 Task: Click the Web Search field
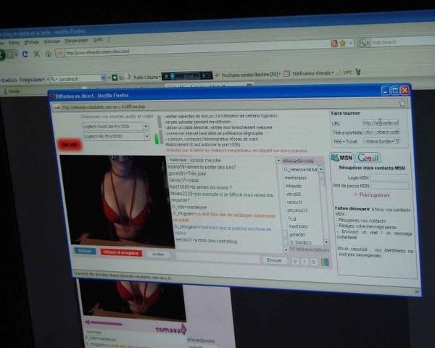403,41
